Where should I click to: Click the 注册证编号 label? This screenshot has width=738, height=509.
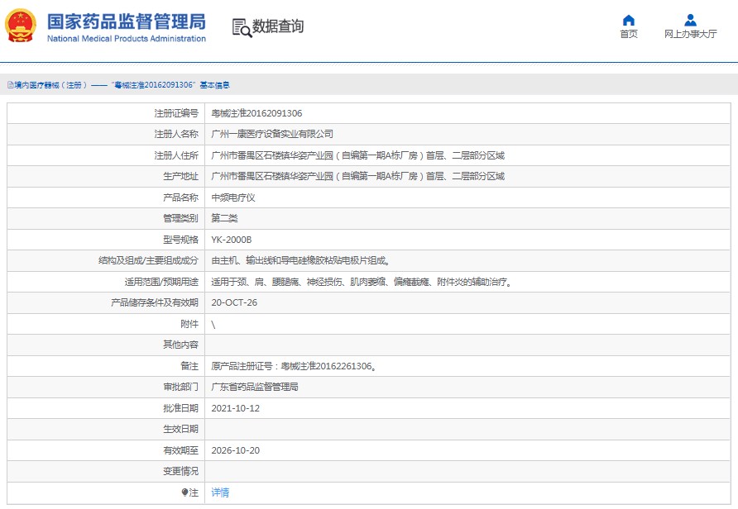(176, 113)
